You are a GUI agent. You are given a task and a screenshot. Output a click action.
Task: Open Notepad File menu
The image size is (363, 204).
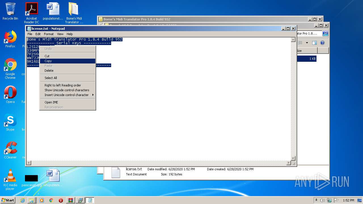30,34
